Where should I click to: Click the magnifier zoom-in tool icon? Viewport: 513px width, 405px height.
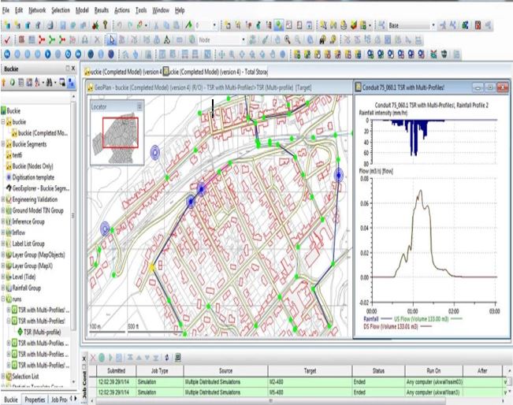(x=288, y=40)
